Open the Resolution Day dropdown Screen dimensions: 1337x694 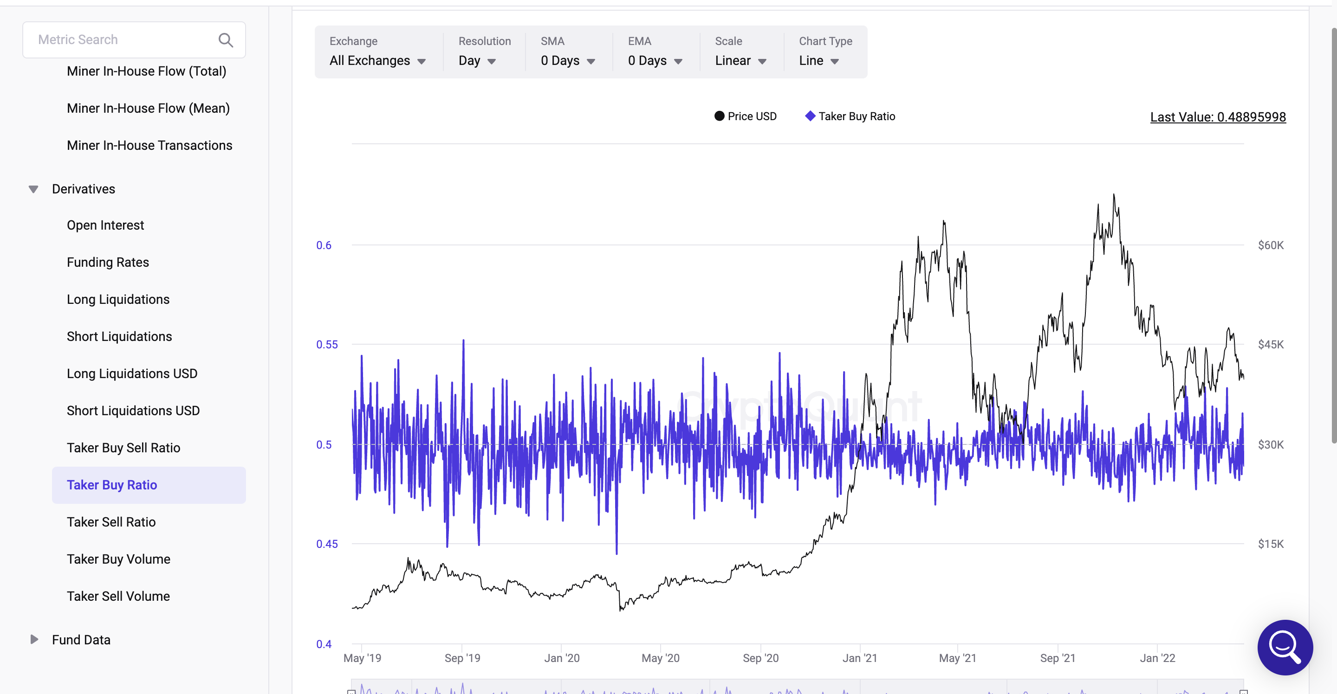click(477, 61)
